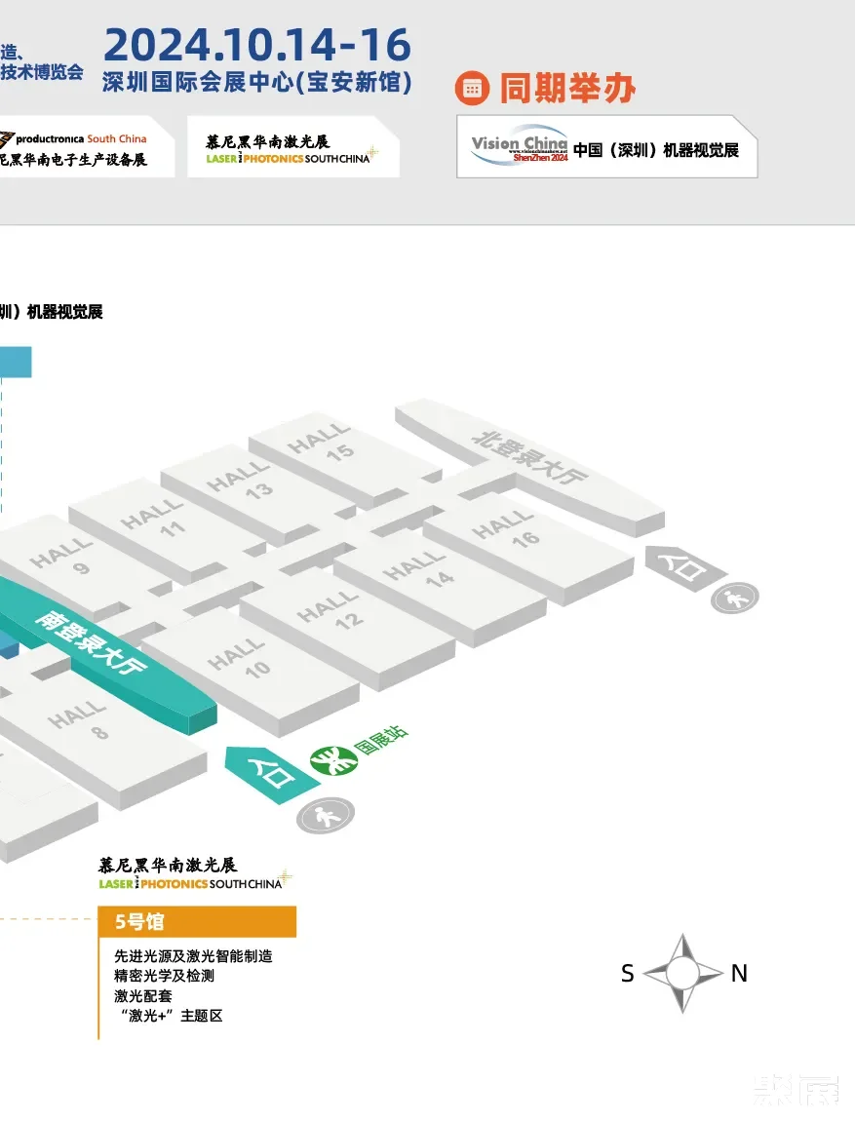Click the N/S compass rose

pyautogui.click(x=683, y=973)
